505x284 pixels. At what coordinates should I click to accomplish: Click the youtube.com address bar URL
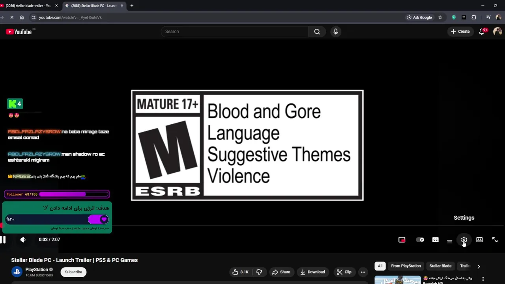(70, 17)
